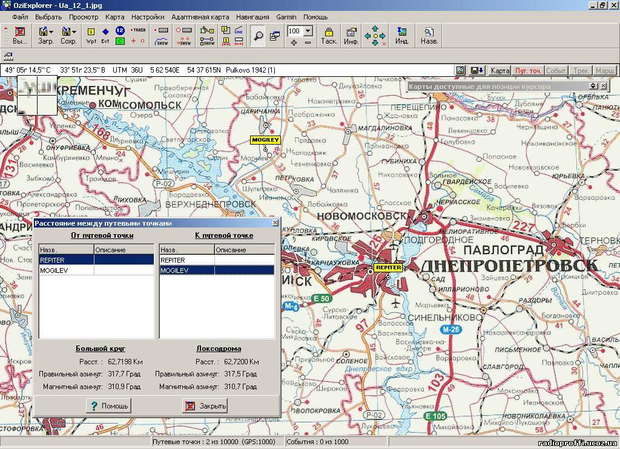Viewport: 620px width, 449px height.
Task: Click the zoom in plus button
Action: coord(294,42)
